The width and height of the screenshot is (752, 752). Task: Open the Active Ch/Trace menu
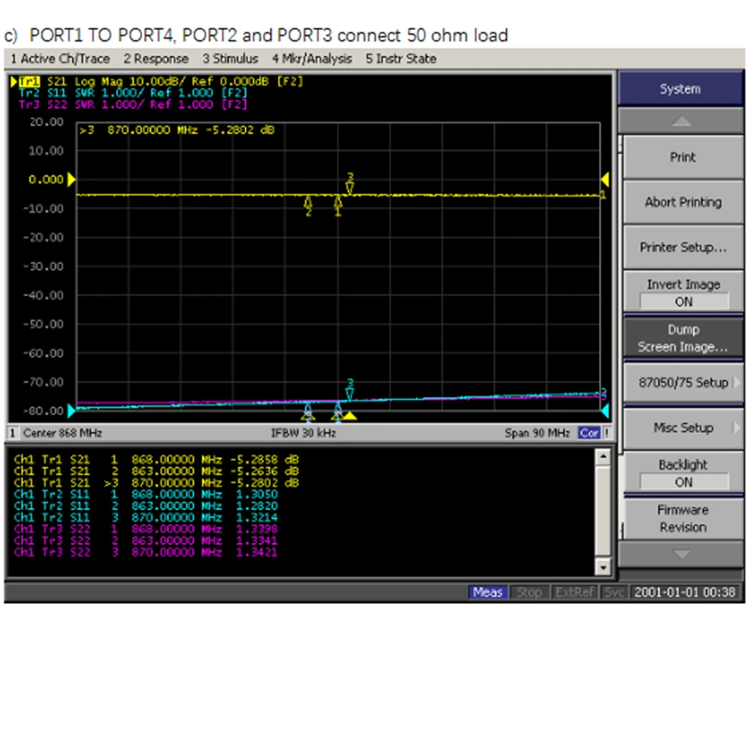[x=60, y=59]
